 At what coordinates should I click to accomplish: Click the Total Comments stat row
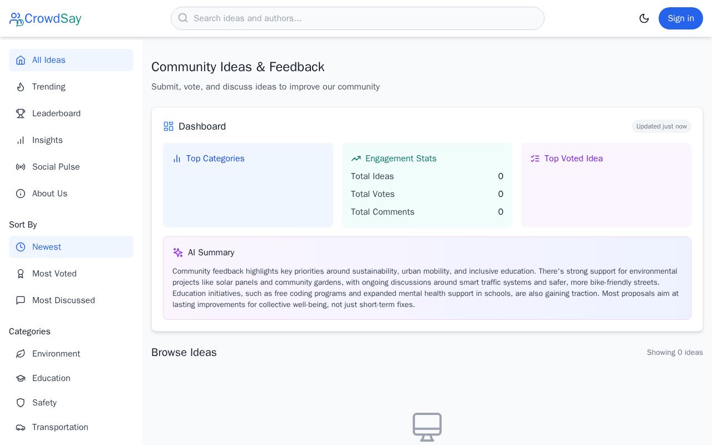click(427, 212)
